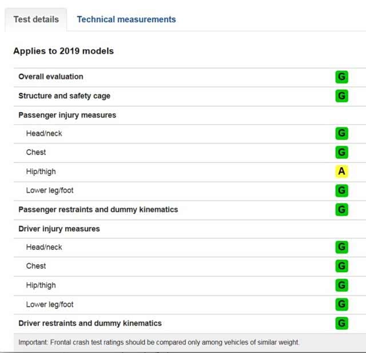Click driver Chest G rating badge
The height and width of the screenshot is (353, 366).
coord(341,266)
